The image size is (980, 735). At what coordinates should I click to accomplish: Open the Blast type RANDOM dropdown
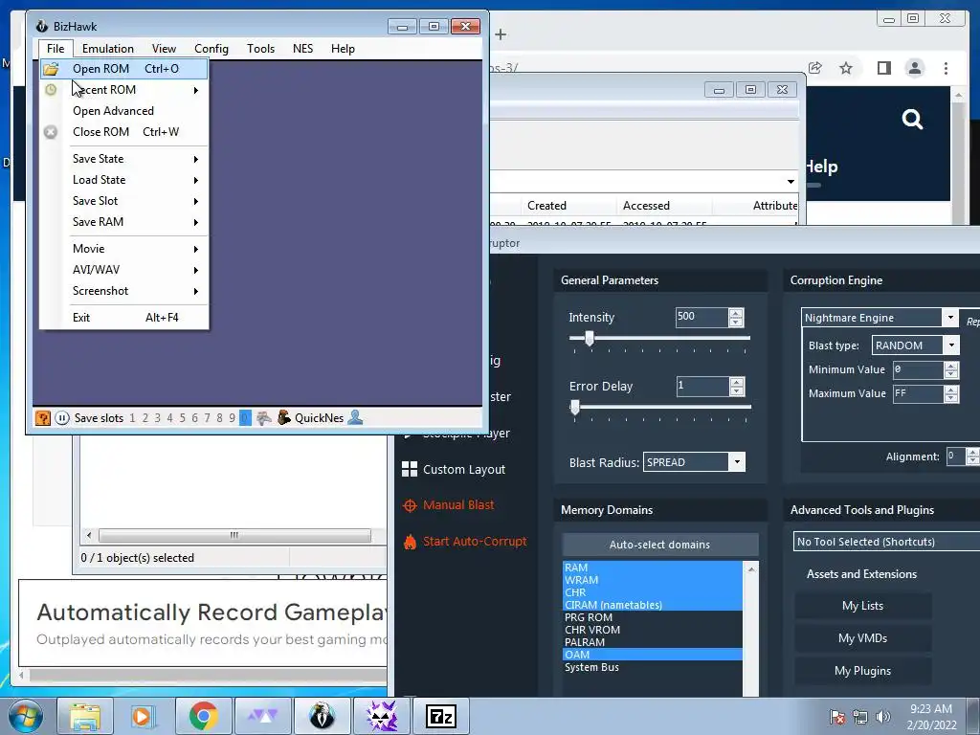point(951,345)
